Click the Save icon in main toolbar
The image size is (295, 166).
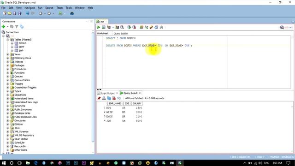pyautogui.click(x=14, y=13)
